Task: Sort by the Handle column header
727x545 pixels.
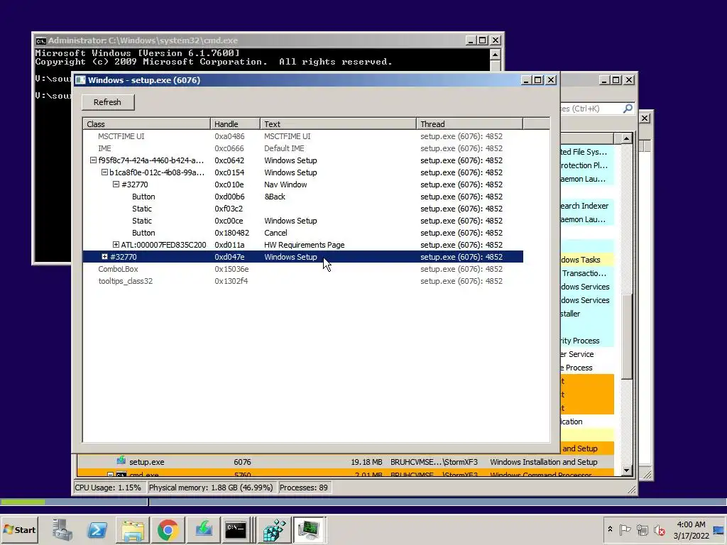Action: coord(235,123)
